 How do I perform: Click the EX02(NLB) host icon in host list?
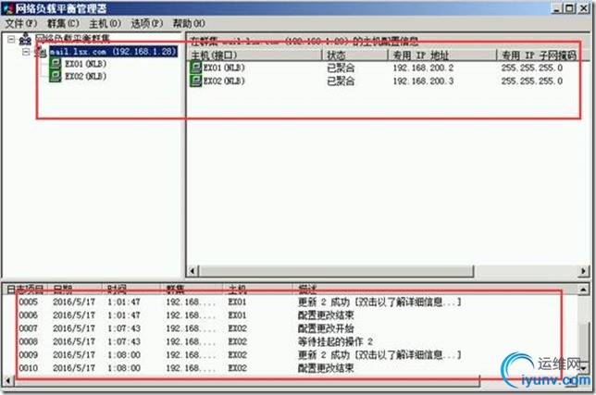[x=196, y=80]
